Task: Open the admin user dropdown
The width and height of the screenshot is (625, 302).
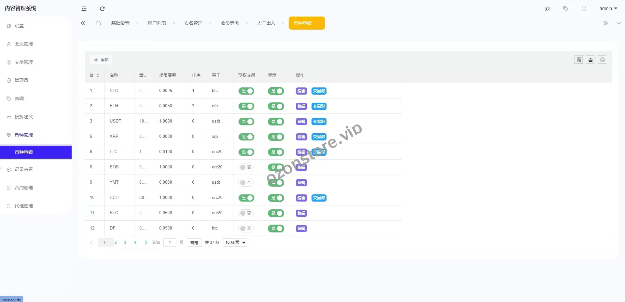Action: click(608, 9)
